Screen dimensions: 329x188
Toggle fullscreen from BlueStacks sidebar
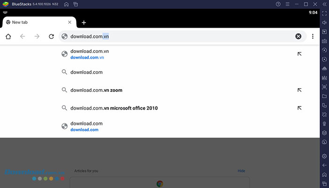point(324,14)
